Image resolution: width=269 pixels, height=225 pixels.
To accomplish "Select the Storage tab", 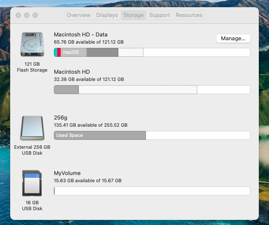I will [134, 15].
